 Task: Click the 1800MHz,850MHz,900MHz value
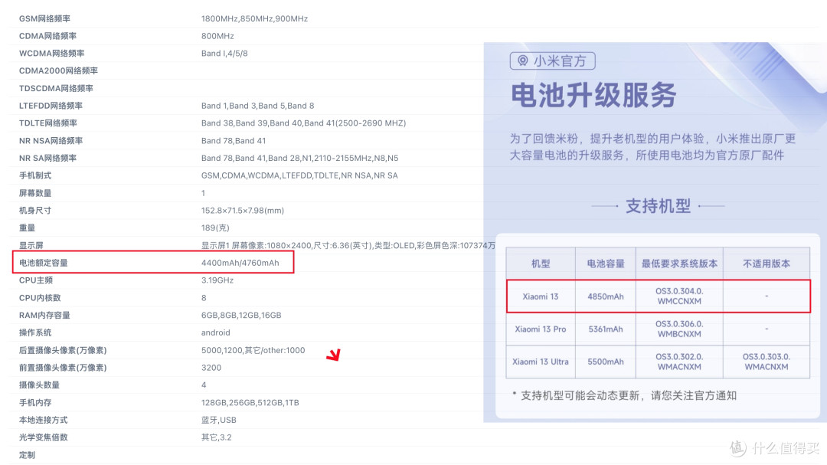(254, 18)
